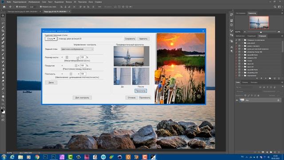Toggle the show transform controls checkbox
Viewport: 284px width, 160px height.
point(41,7)
